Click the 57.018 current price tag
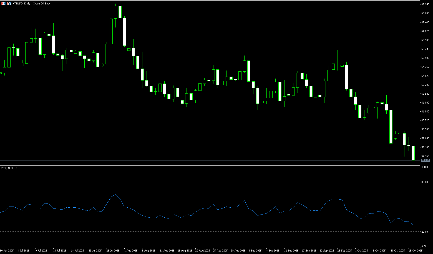 pyautogui.click(x=425, y=160)
